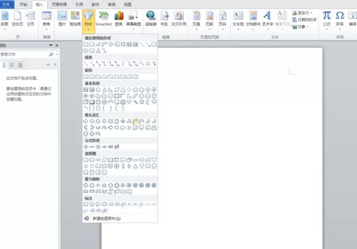Expand the navigation pane options arrow
357x249 pixels.
51,45
